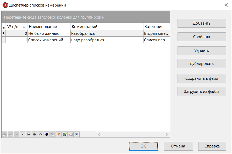
Task: Click the grid layout customization icon
Action: 71,134
